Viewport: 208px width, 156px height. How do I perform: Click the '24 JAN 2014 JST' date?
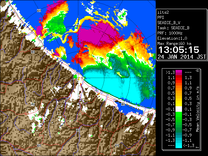tap(182, 57)
